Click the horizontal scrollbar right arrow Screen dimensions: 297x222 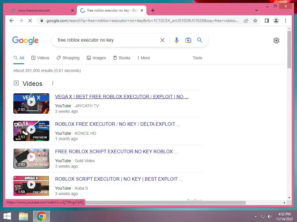pos(284,203)
